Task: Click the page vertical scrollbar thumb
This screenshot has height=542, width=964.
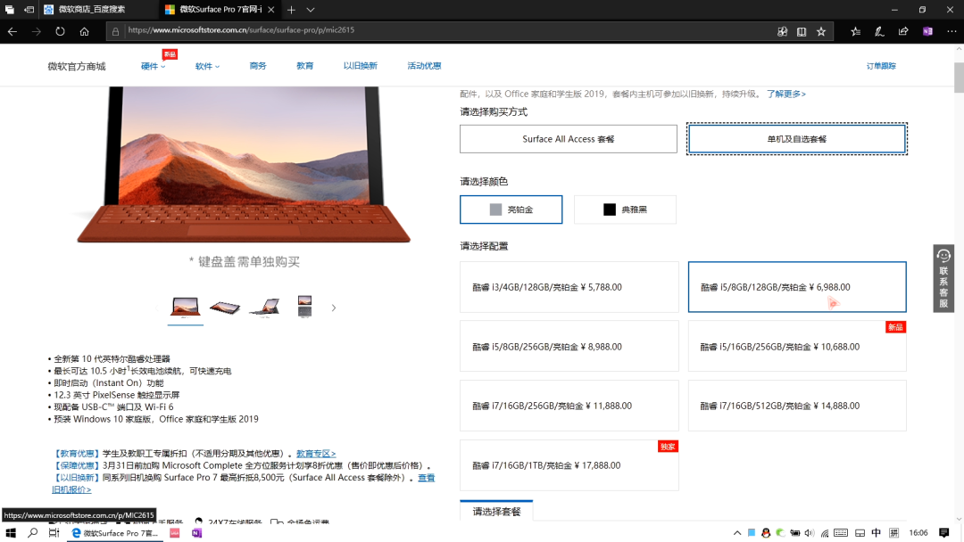Action: pos(959,78)
